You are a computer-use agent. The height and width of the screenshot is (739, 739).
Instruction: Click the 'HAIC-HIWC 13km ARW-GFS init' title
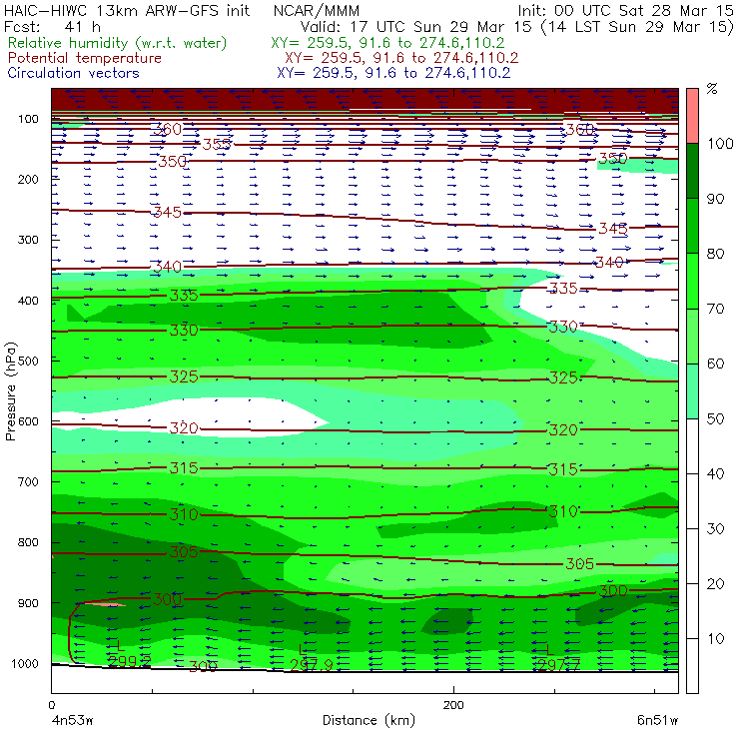pos(127,10)
